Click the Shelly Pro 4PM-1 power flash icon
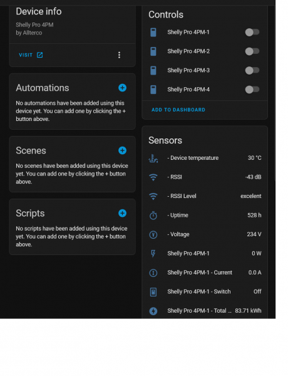Image resolution: width=288 pixels, height=376 pixels. click(153, 253)
